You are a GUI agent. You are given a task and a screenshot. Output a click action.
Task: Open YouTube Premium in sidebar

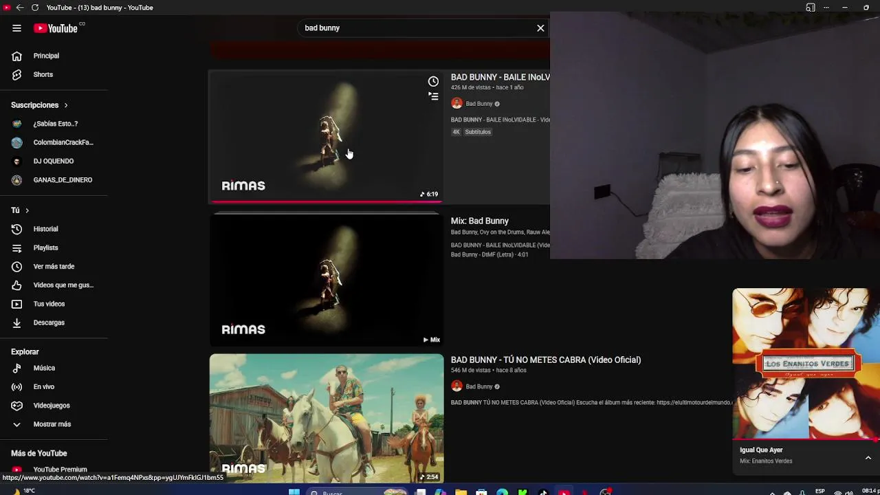tap(54, 470)
